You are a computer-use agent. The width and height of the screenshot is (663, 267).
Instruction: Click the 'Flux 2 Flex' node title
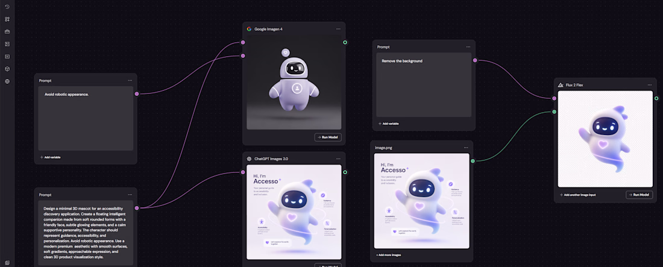point(575,85)
